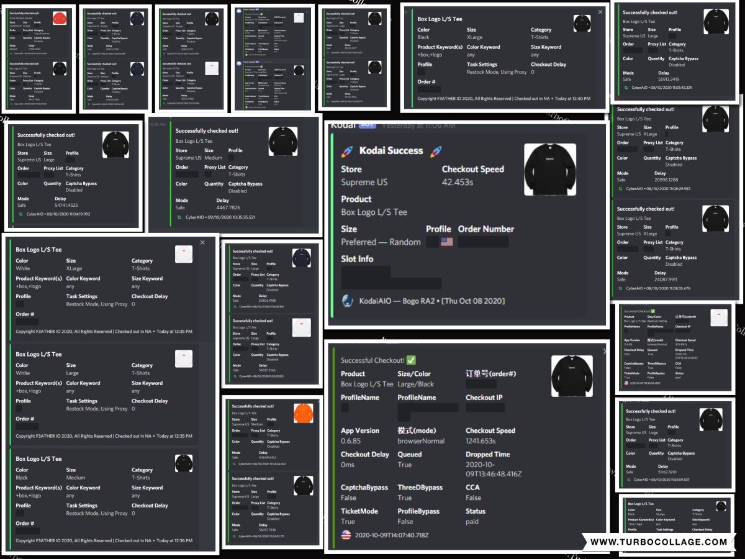Click the orange tee thumbnail in a CyberAIO embed
This screenshot has height=559, width=745.
click(x=303, y=412)
